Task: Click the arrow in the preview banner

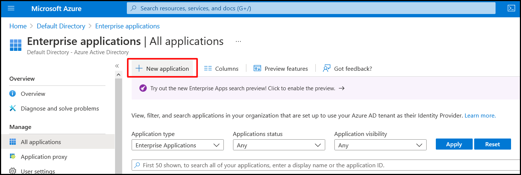Action: pos(341,88)
